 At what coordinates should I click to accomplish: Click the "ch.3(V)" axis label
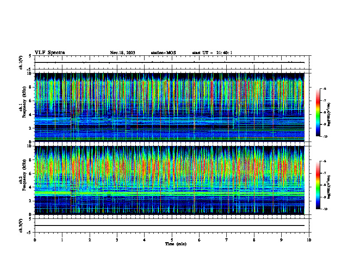(x=21, y=226)
